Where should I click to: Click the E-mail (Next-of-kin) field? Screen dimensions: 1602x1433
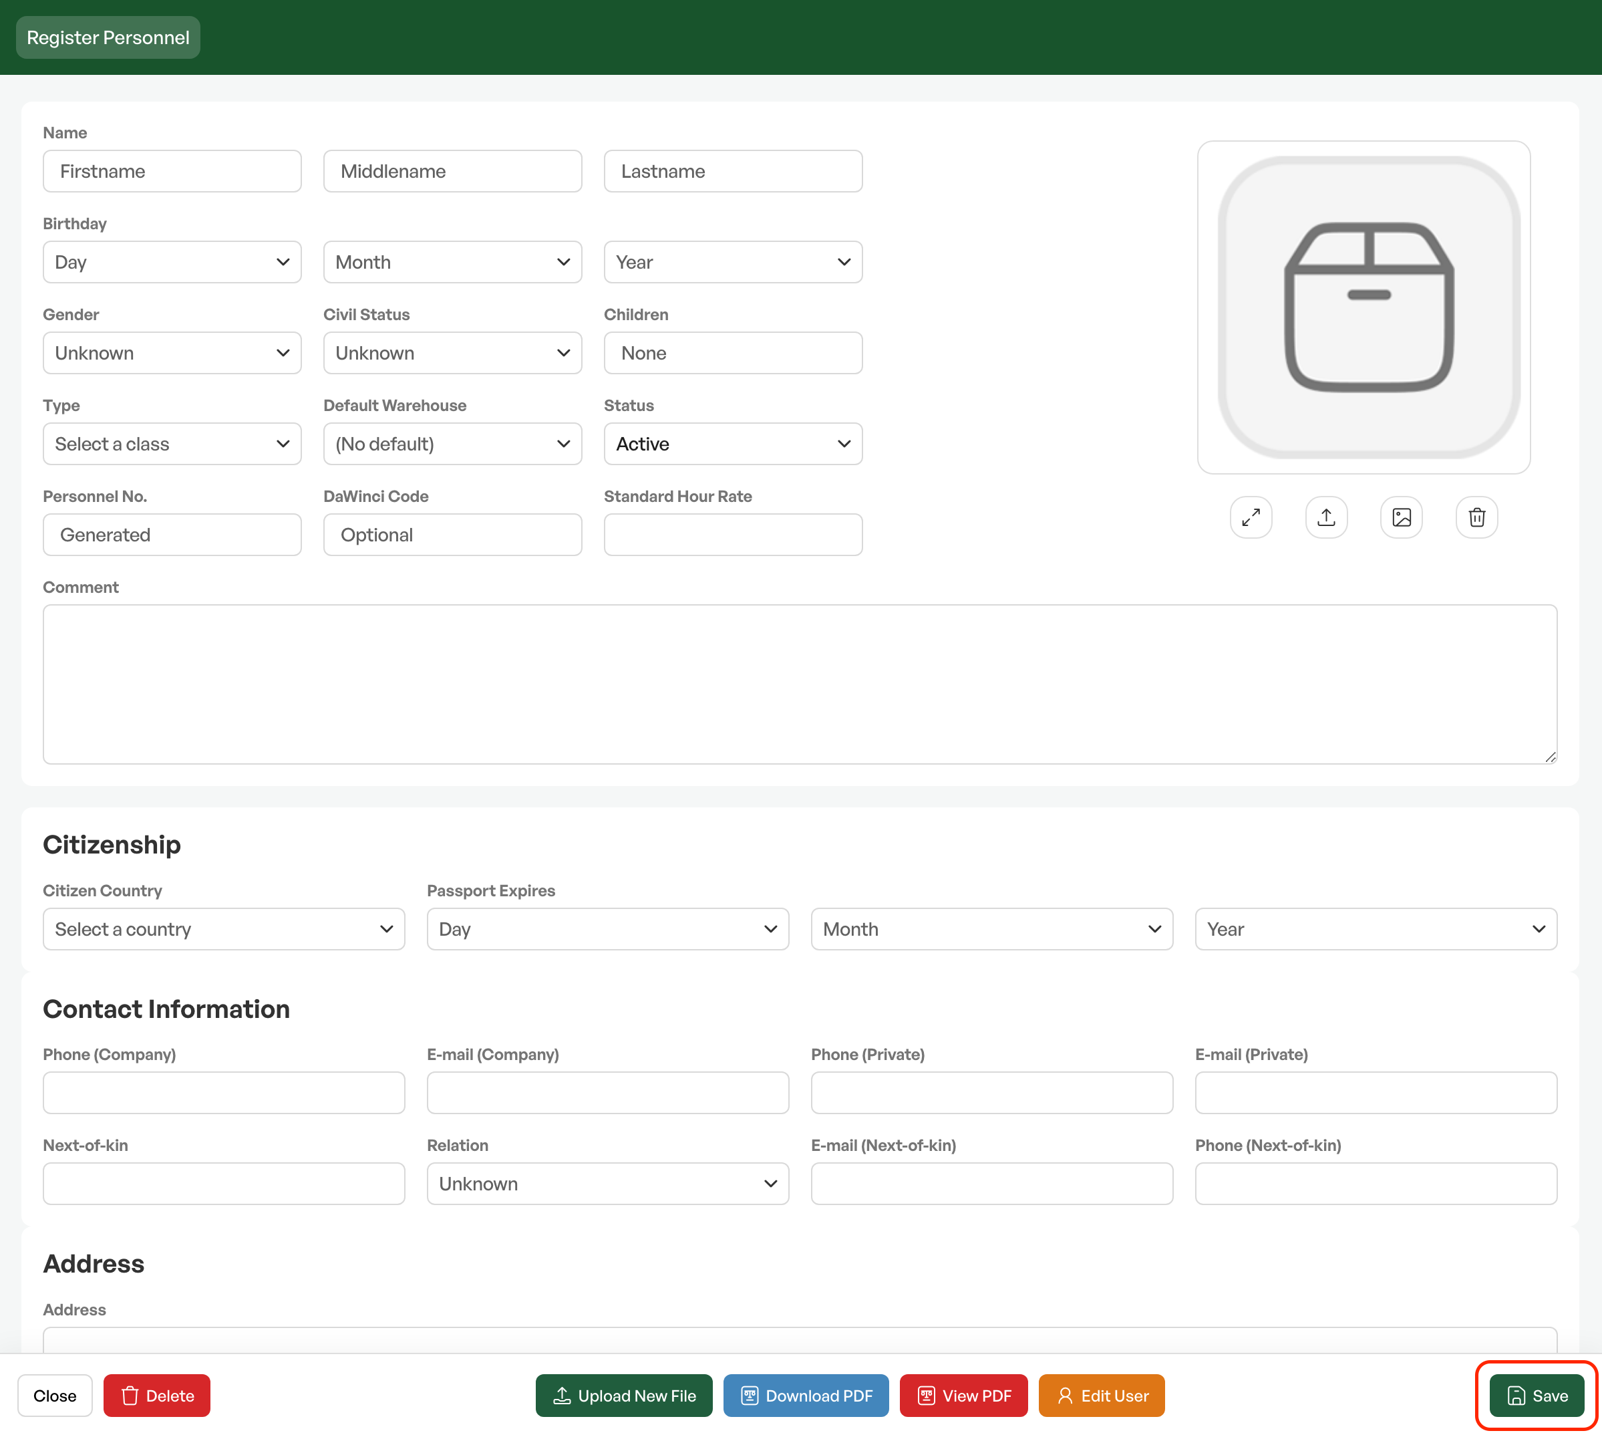[x=992, y=1184]
